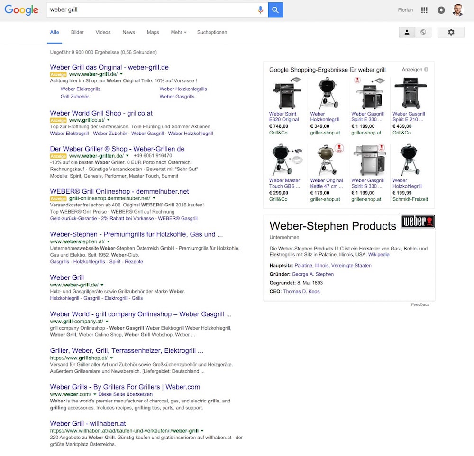Viewport: 474px width, 456px height.
Task: Open Weber Gasgrills sitelink
Action: [x=177, y=97]
